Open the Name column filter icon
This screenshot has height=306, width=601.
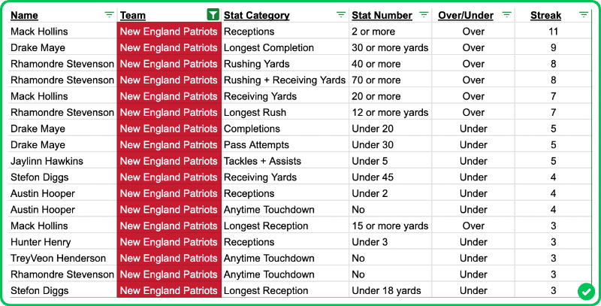coord(110,15)
